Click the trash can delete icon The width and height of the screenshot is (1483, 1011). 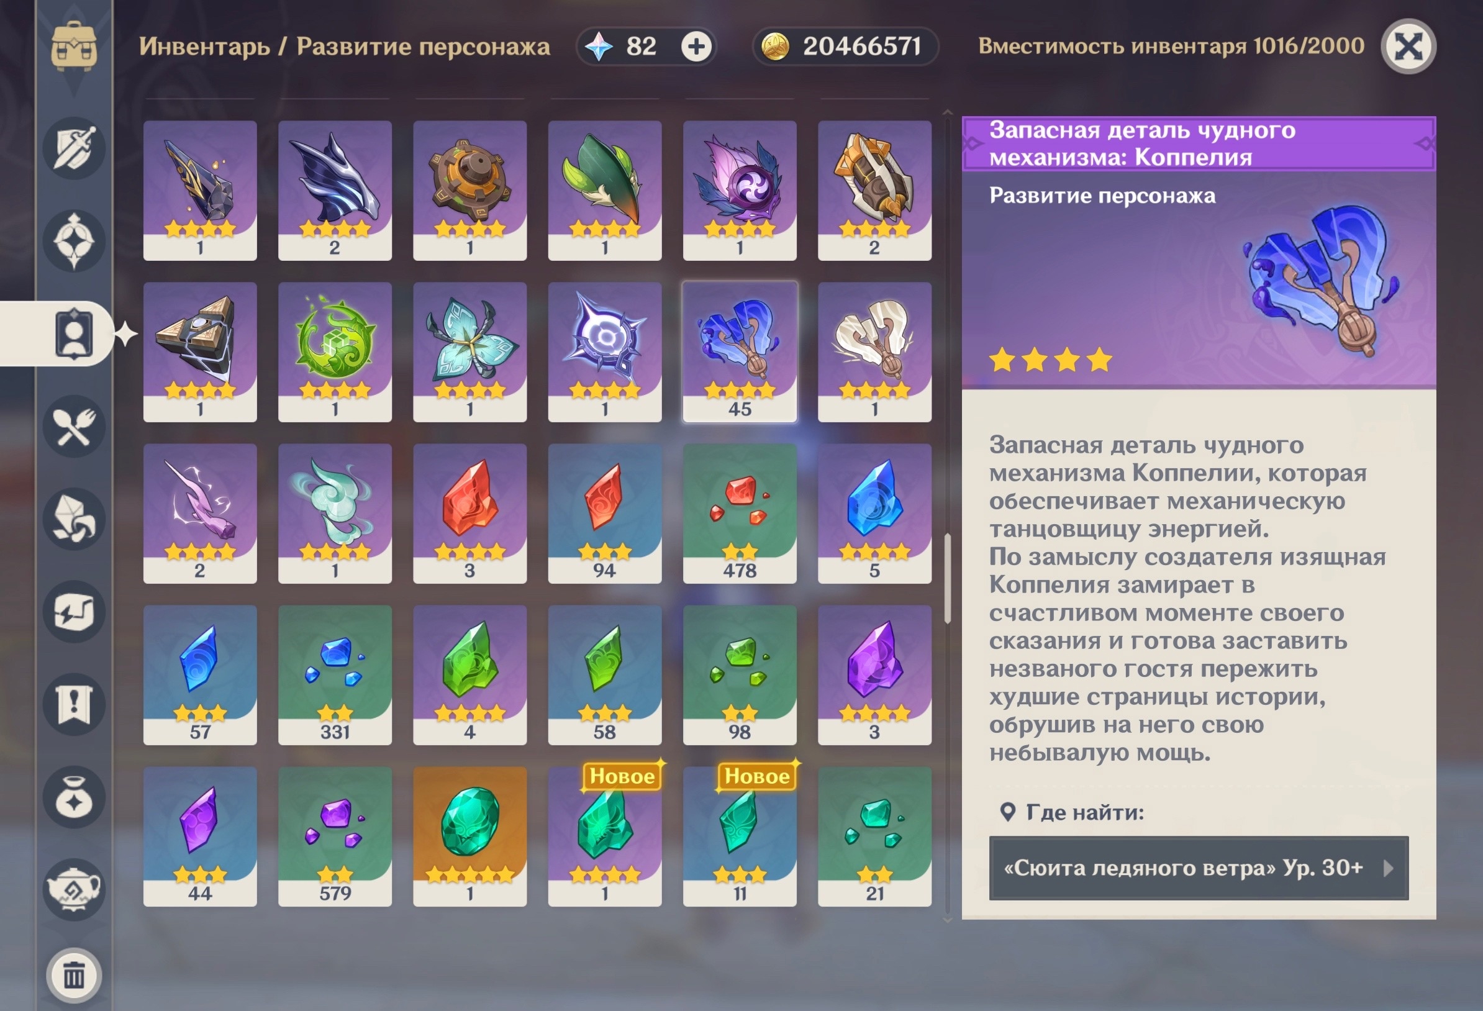(74, 976)
